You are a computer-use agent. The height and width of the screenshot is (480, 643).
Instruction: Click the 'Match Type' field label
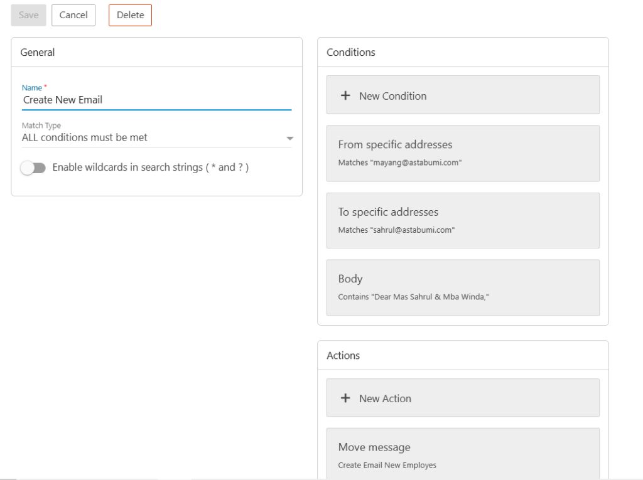pyautogui.click(x=41, y=125)
